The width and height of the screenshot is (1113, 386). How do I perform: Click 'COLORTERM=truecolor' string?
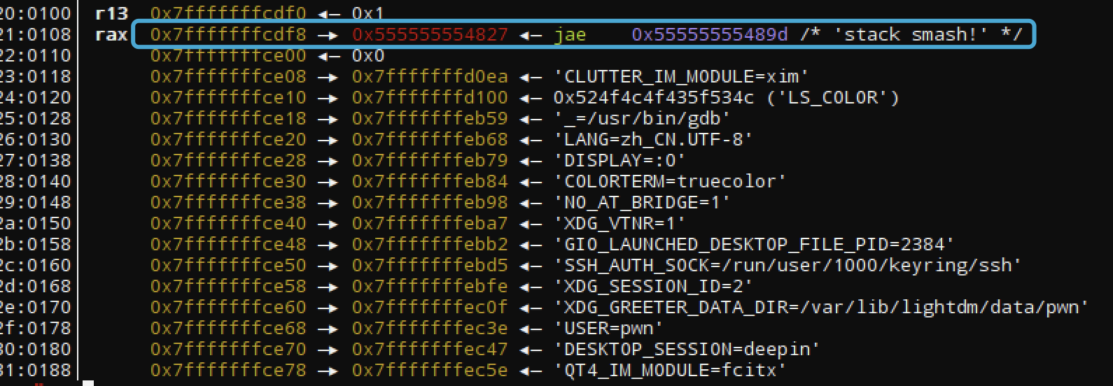pyautogui.click(x=671, y=181)
